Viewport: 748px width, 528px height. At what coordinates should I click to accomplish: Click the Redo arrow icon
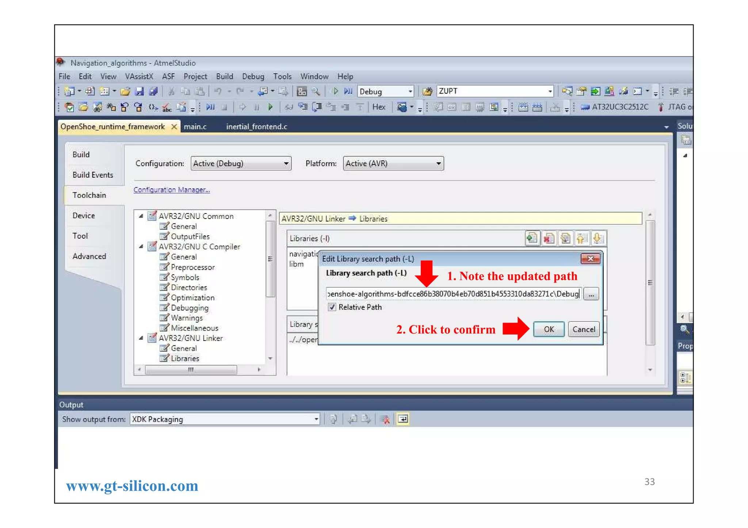point(240,91)
